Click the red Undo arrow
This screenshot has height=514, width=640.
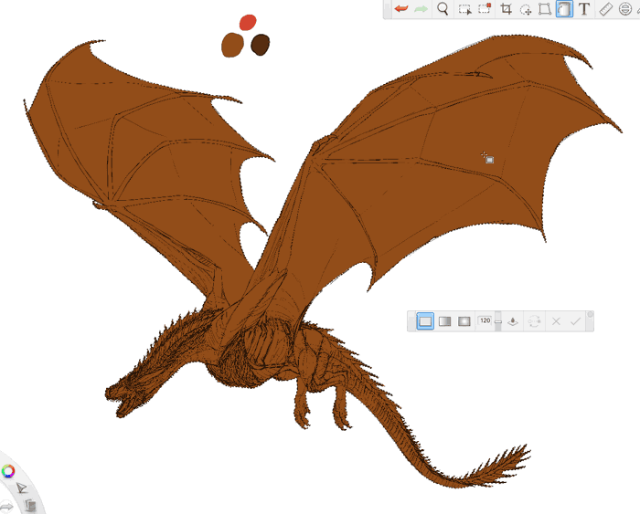click(x=401, y=8)
